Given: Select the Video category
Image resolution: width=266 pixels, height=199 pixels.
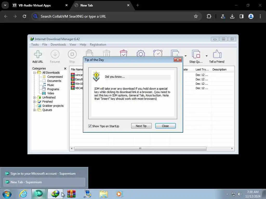Looking at the screenshot, I should pyautogui.click(x=51, y=93).
